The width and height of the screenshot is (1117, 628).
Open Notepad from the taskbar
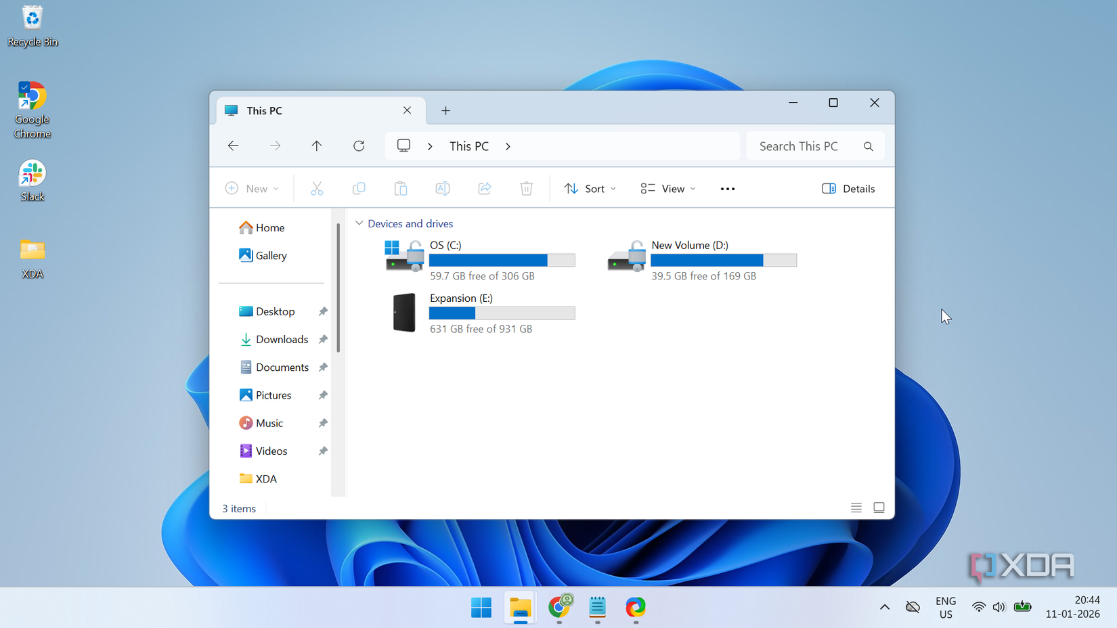click(597, 608)
